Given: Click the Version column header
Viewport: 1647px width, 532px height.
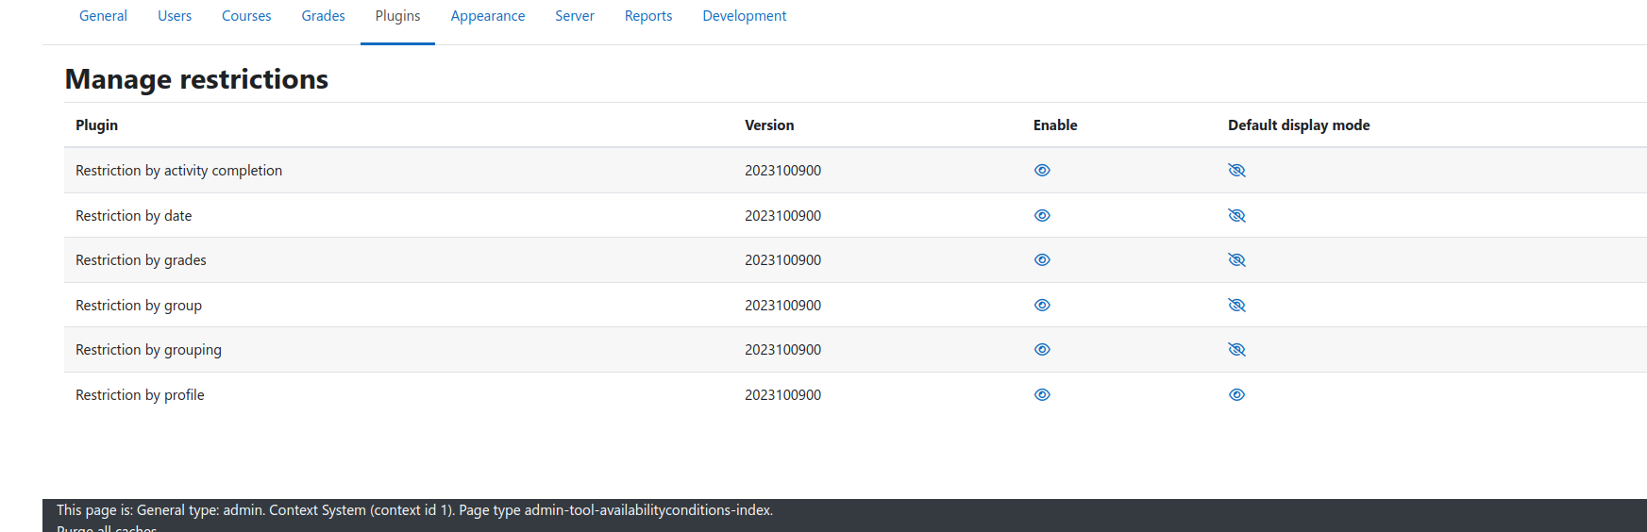Looking at the screenshot, I should tap(769, 125).
